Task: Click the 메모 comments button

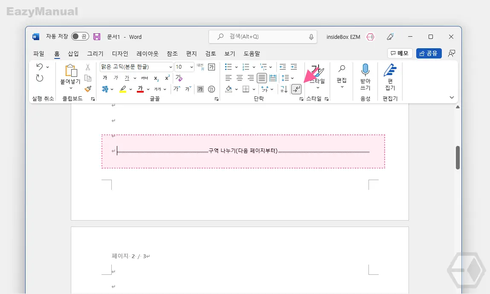Action: [400, 53]
